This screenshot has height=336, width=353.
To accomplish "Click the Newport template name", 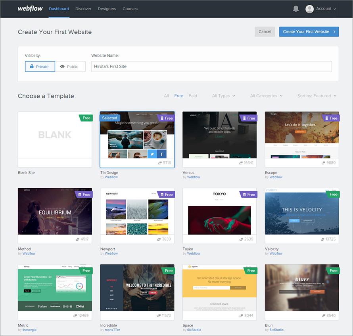I will pyautogui.click(x=107, y=249).
